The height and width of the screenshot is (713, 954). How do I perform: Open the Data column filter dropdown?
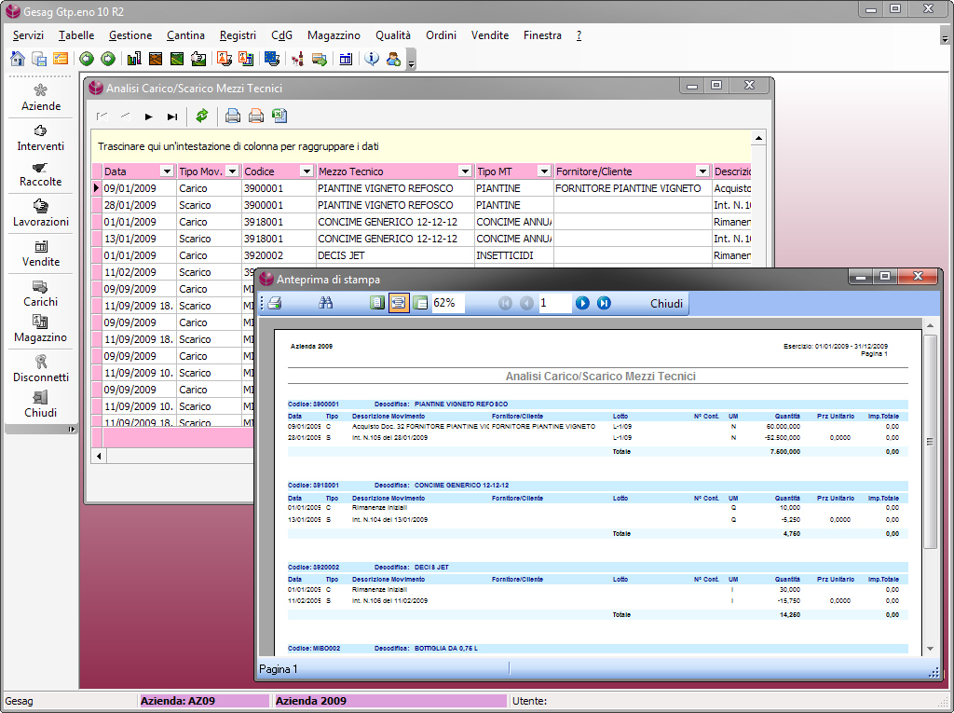[x=167, y=171]
